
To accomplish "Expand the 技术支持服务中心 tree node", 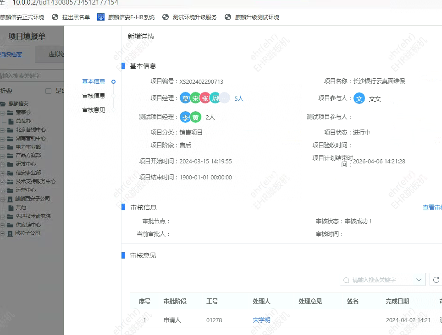I will coord(2,181).
